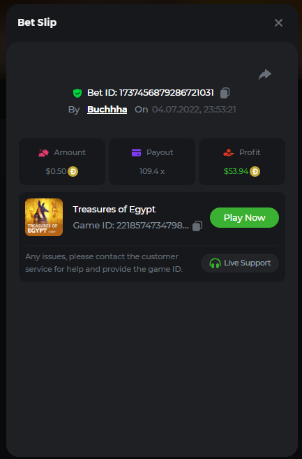The image size is (302, 459).
Task: Start Treasures of Egypt with Play Now
Action: [244, 217]
